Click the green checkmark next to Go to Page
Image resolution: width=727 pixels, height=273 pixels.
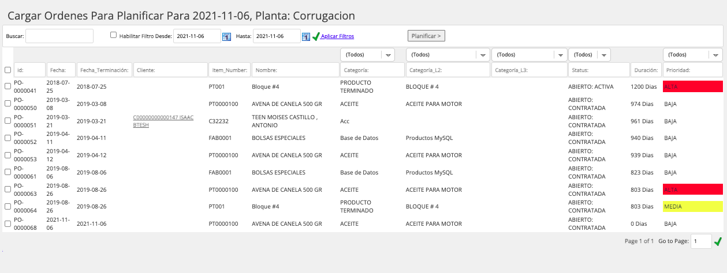tap(718, 241)
